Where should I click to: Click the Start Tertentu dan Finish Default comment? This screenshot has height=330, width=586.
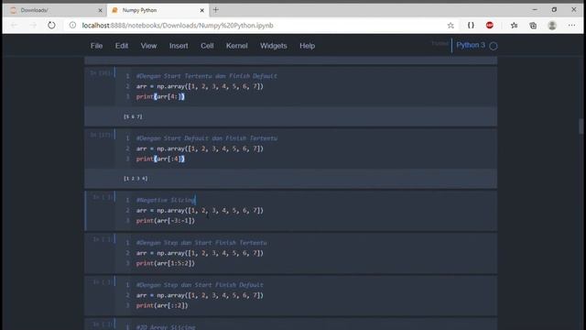click(207, 76)
